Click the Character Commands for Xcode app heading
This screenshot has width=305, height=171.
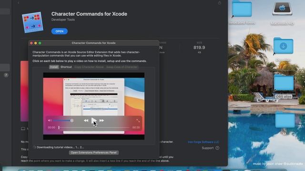tap(89, 14)
